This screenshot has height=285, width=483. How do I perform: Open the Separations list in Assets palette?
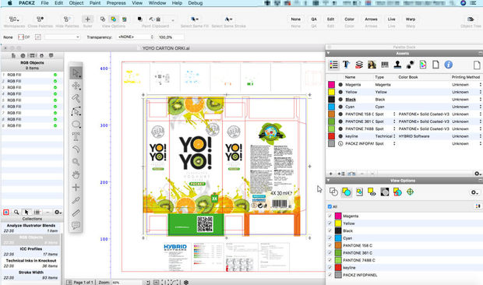pos(333,65)
